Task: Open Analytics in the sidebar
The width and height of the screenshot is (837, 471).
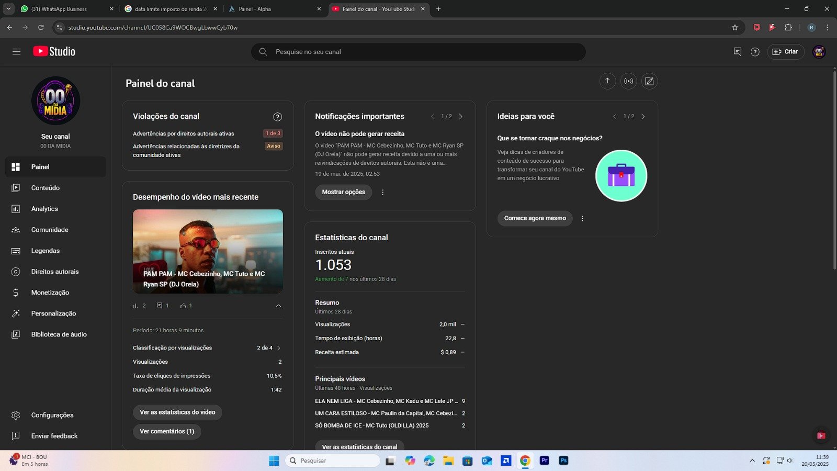Action: click(x=55, y=209)
